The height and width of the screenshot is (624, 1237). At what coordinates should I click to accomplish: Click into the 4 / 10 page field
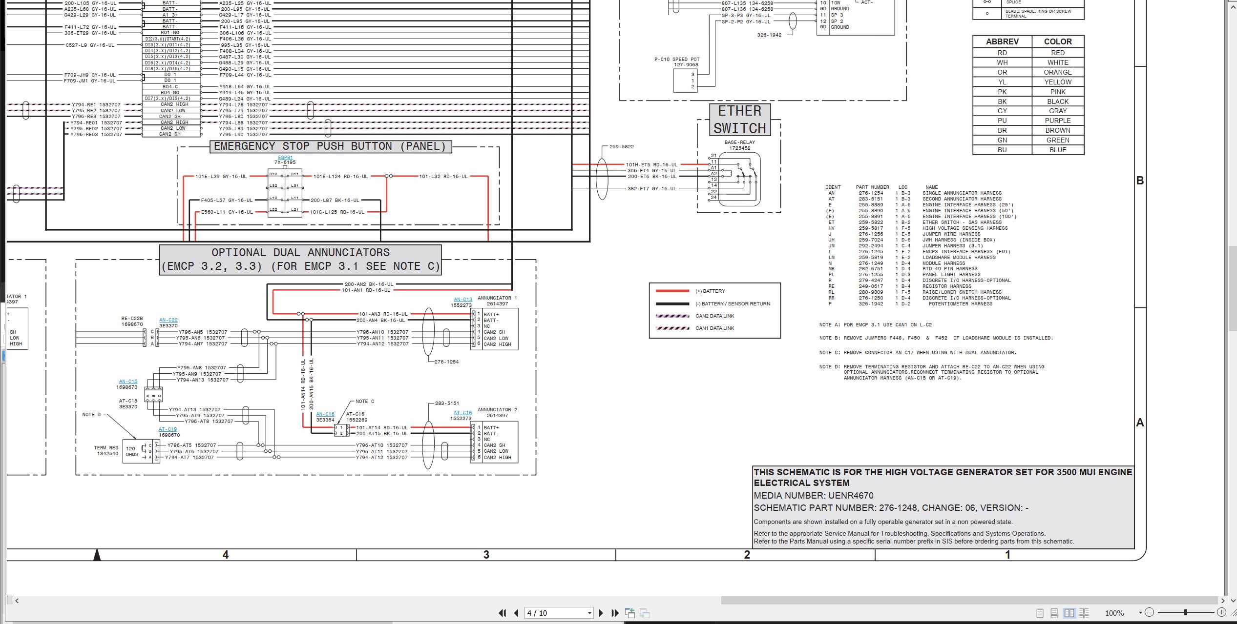click(x=555, y=613)
